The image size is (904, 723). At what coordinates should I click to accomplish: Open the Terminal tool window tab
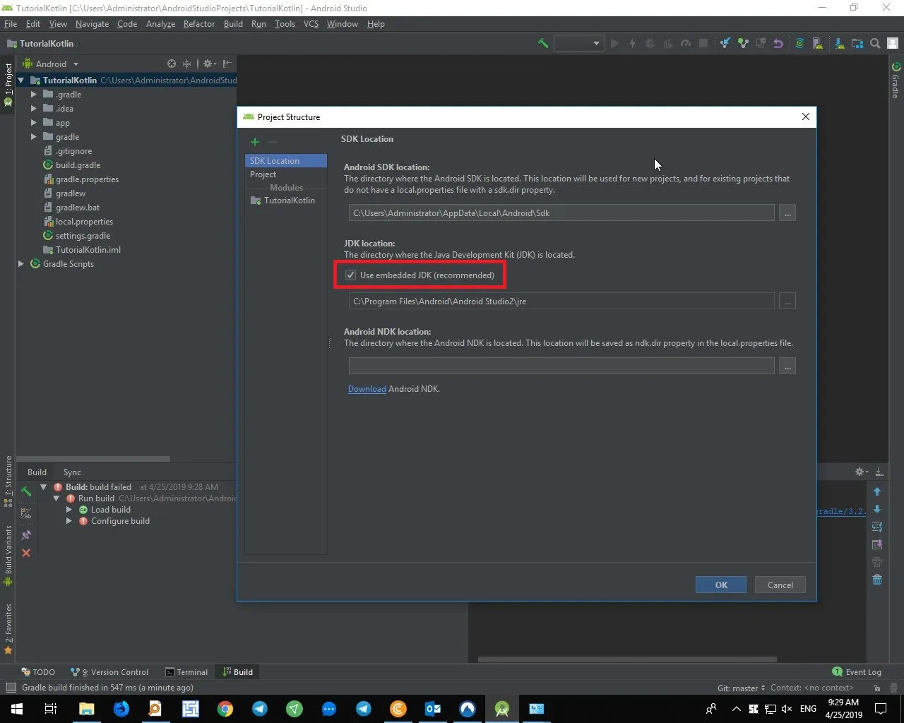(186, 672)
